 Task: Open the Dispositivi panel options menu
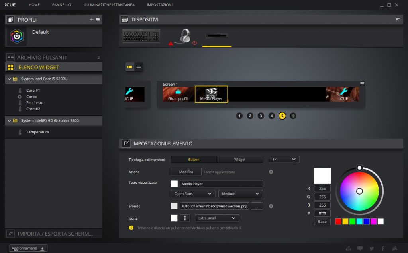click(397, 20)
